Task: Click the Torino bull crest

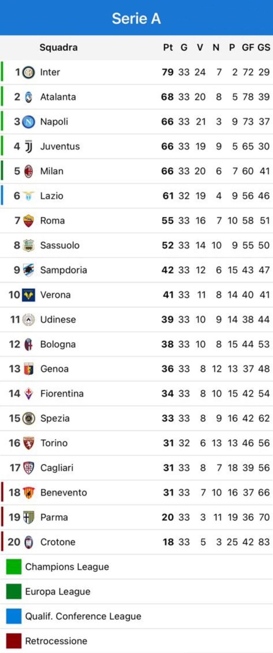Action: click(x=29, y=443)
